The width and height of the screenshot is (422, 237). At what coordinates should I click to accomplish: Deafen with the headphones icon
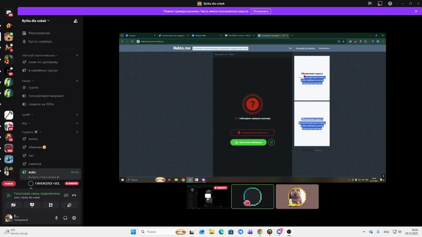click(x=65, y=218)
